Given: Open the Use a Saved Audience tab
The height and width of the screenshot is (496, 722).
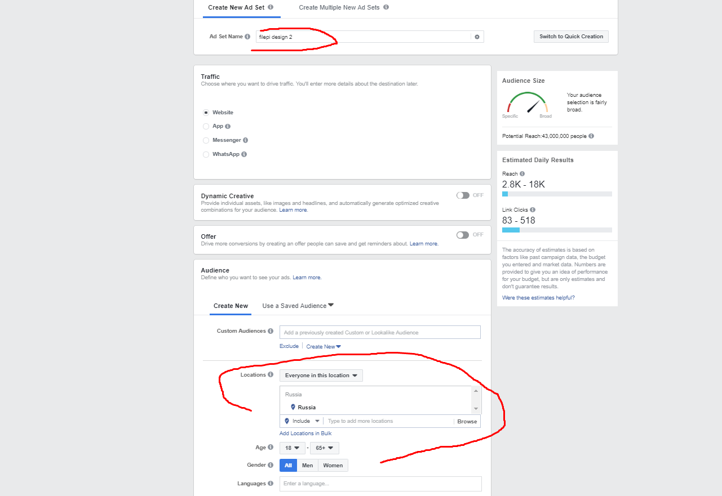Looking at the screenshot, I should click(298, 306).
